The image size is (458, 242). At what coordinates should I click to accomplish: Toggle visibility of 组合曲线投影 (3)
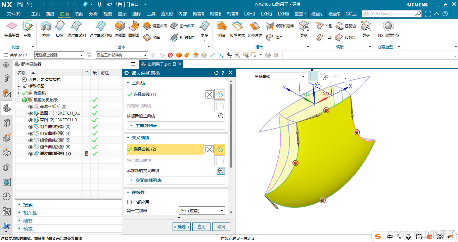coord(31,127)
